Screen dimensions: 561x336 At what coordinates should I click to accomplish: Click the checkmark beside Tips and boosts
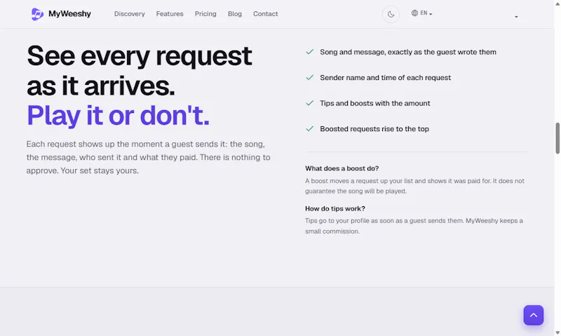309,103
